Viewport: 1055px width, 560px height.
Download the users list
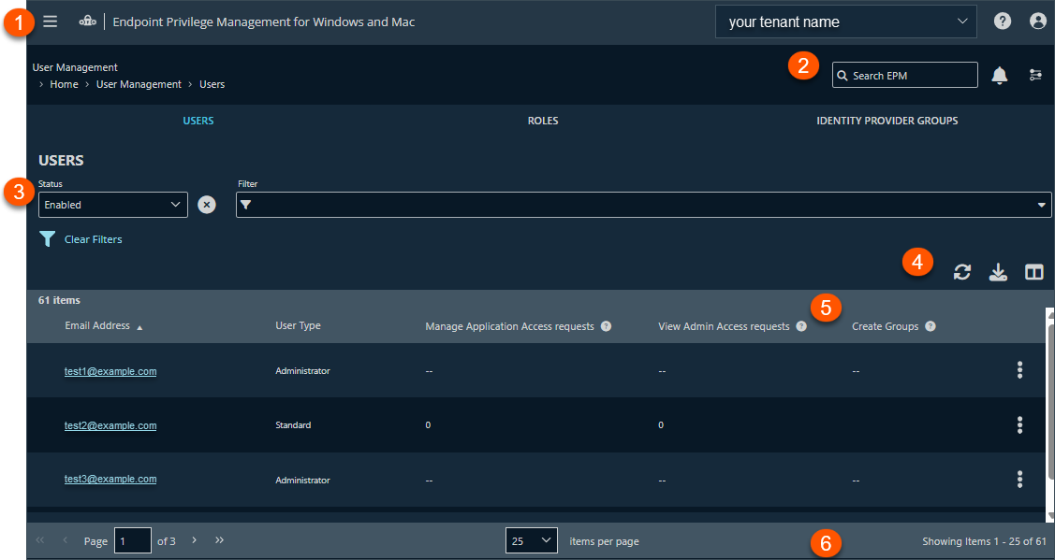tap(998, 272)
